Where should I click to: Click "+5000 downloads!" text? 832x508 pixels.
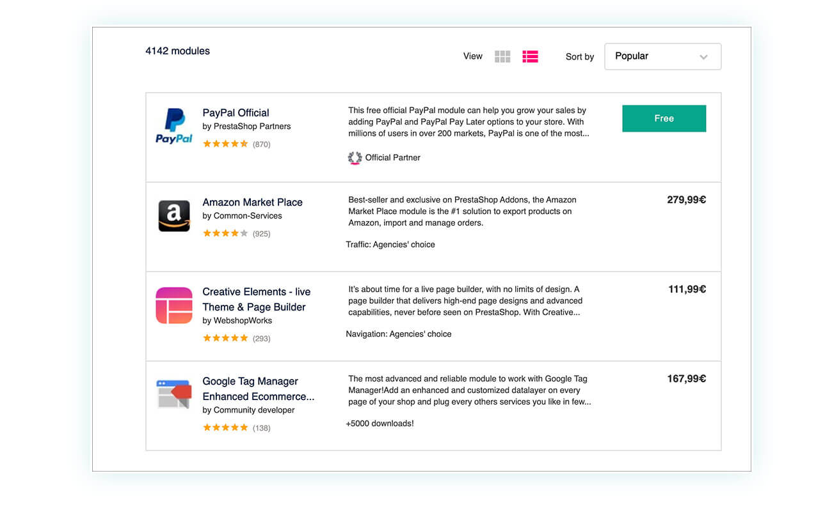[380, 424]
